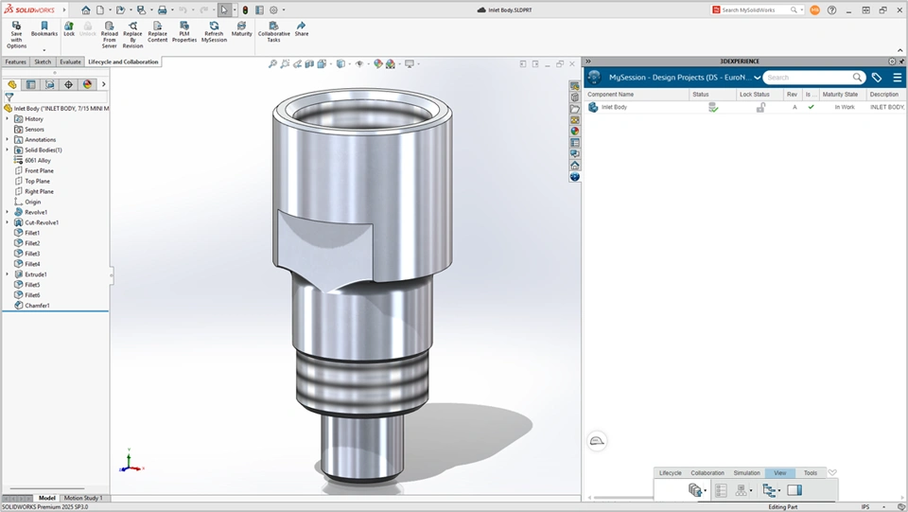Viewport: 908px width, 512px height.
Task: Open the ConfigurationManager tab icon
Action: coord(49,84)
